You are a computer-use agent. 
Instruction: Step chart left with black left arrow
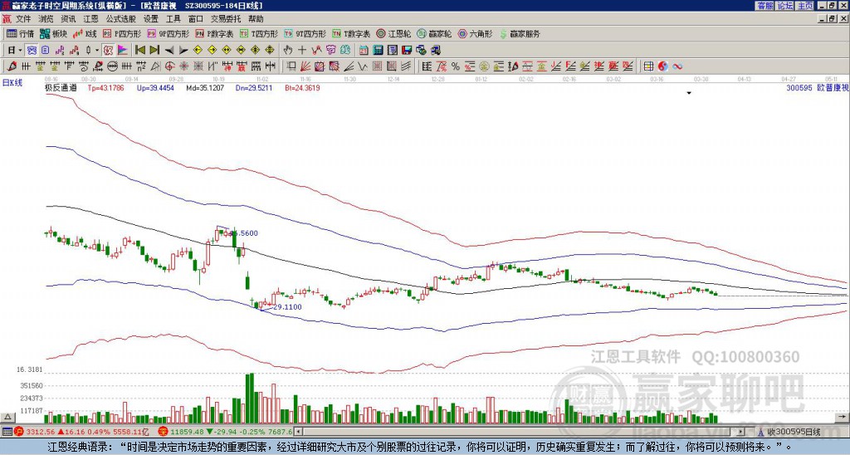[169, 51]
